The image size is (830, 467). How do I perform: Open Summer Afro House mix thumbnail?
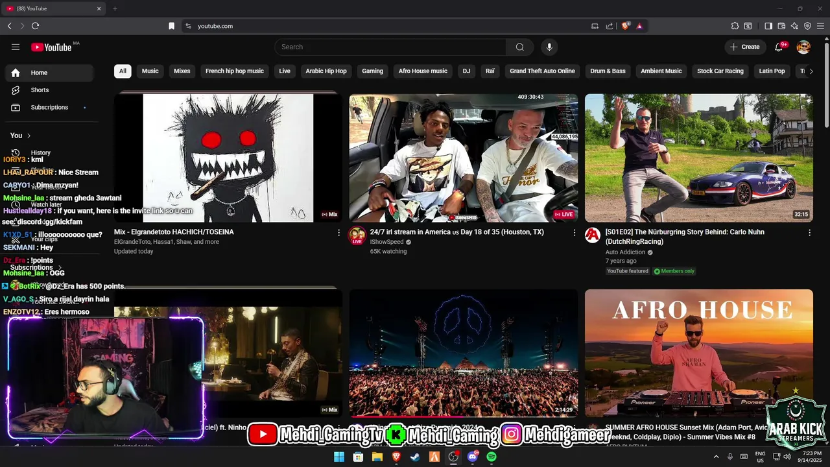[698, 353]
